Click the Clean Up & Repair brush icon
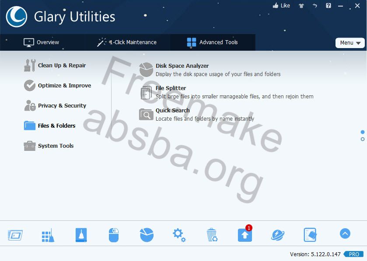 pos(30,65)
